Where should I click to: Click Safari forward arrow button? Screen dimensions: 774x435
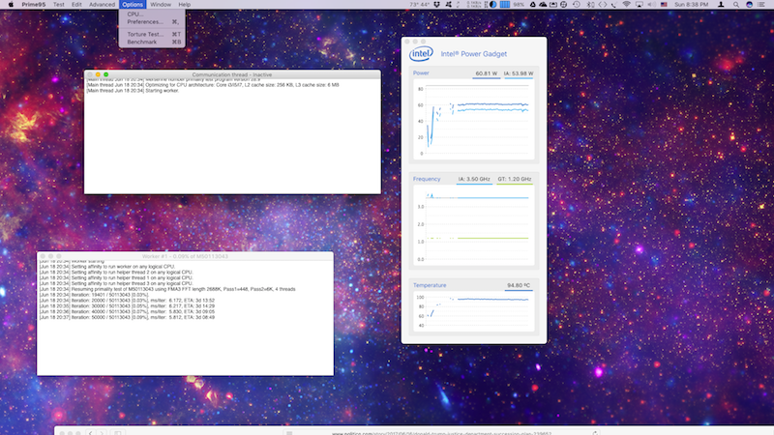[102, 432]
